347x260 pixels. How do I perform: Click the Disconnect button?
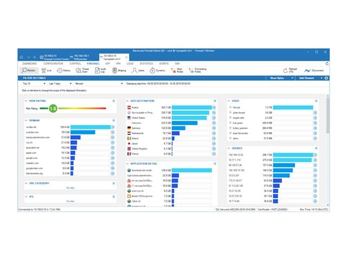click(x=314, y=70)
